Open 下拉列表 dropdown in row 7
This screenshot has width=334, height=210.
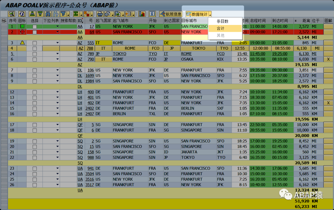click(x=57, y=70)
